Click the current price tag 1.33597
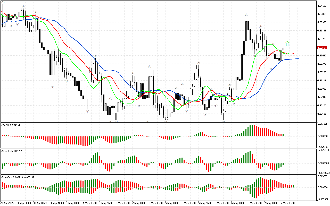This screenshot has height=206, width=330. coord(322,48)
